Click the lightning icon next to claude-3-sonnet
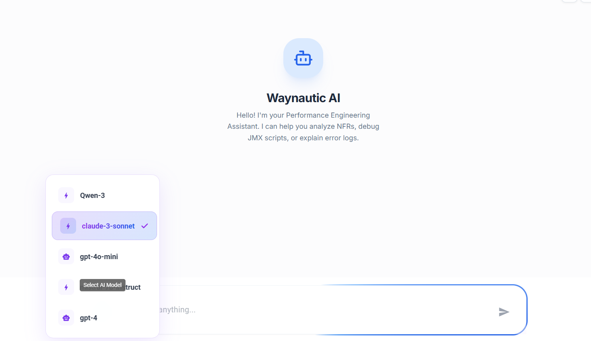Screen dimensions: 591x341 68,226
